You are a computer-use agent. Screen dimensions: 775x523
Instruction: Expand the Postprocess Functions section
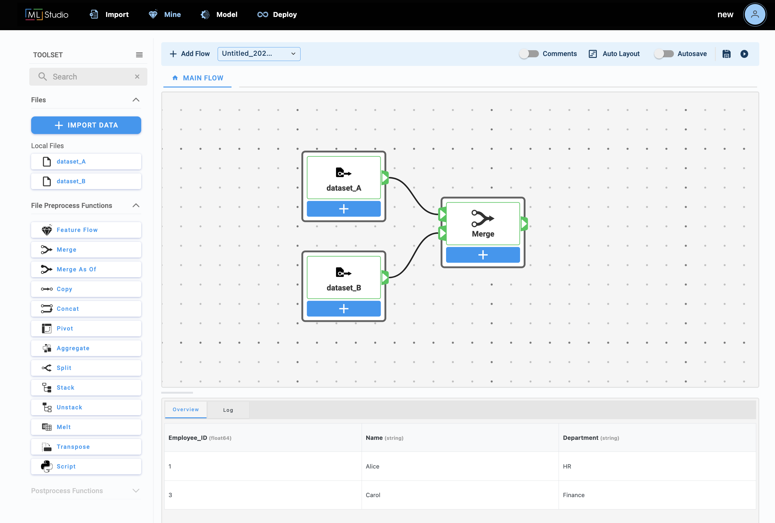136,491
